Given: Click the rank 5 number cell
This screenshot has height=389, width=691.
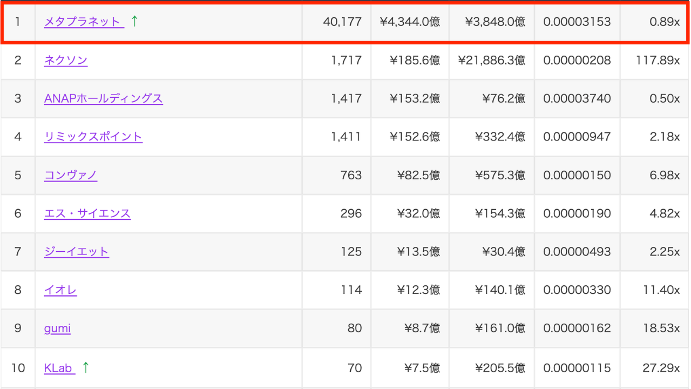Looking at the screenshot, I should click(x=18, y=176).
